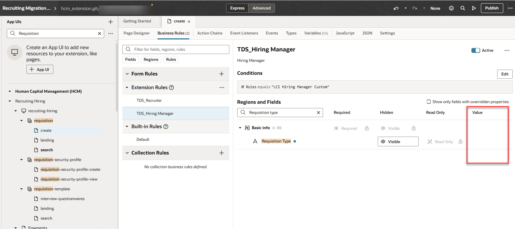Open landing page under requisition
515x229 pixels.
(47, 140)
